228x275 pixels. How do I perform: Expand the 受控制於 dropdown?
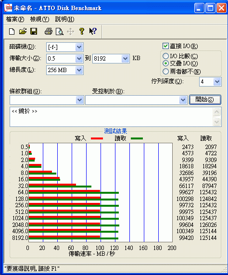[x=183, y=100]
